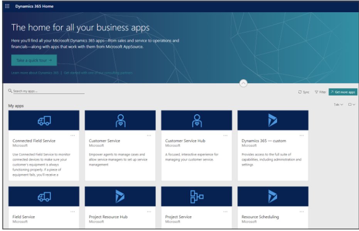
Task: Click the magnifier search icon
Action: pyautogui.click(x=10, y=91)
